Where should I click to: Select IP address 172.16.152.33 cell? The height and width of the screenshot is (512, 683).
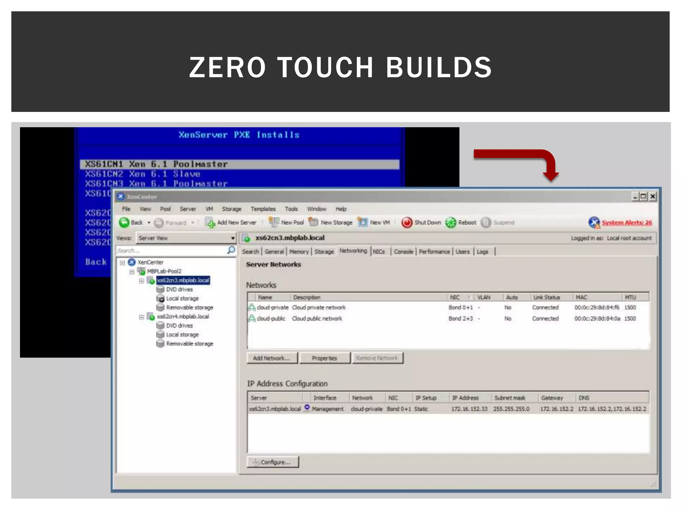(x=469, y=409)
